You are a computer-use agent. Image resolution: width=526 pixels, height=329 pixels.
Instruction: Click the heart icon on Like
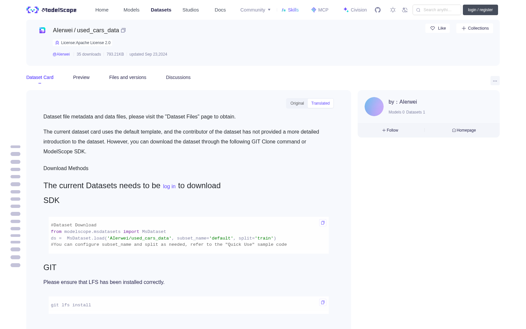(433, 28)
